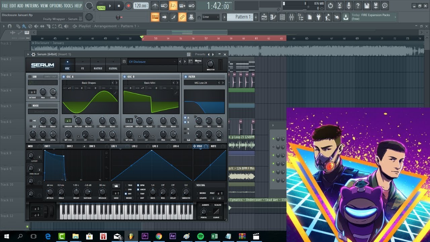Adjust Serum MASTER volume knob
The width and height of the screenshot is (430, 242).
[210, 64]
